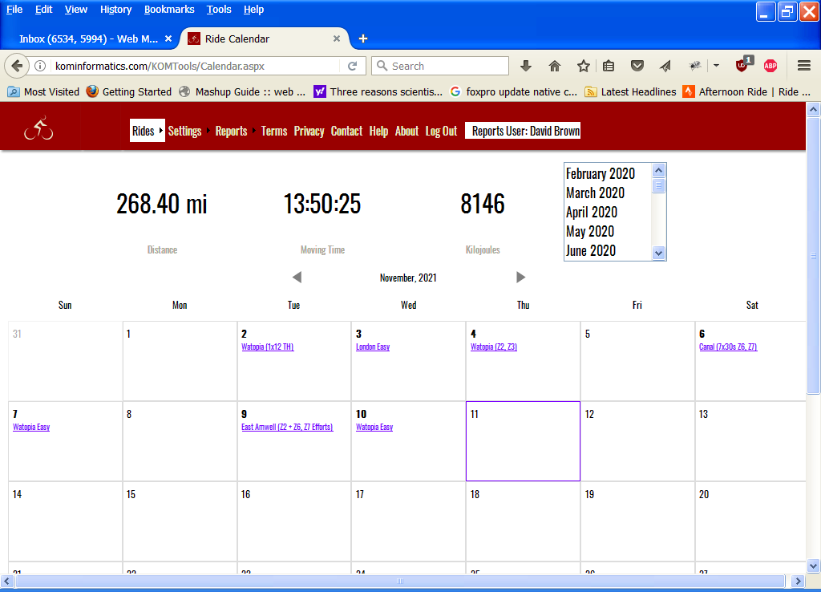
Task: Go to the Firefox Home page icon
Action: click(555, 66)
